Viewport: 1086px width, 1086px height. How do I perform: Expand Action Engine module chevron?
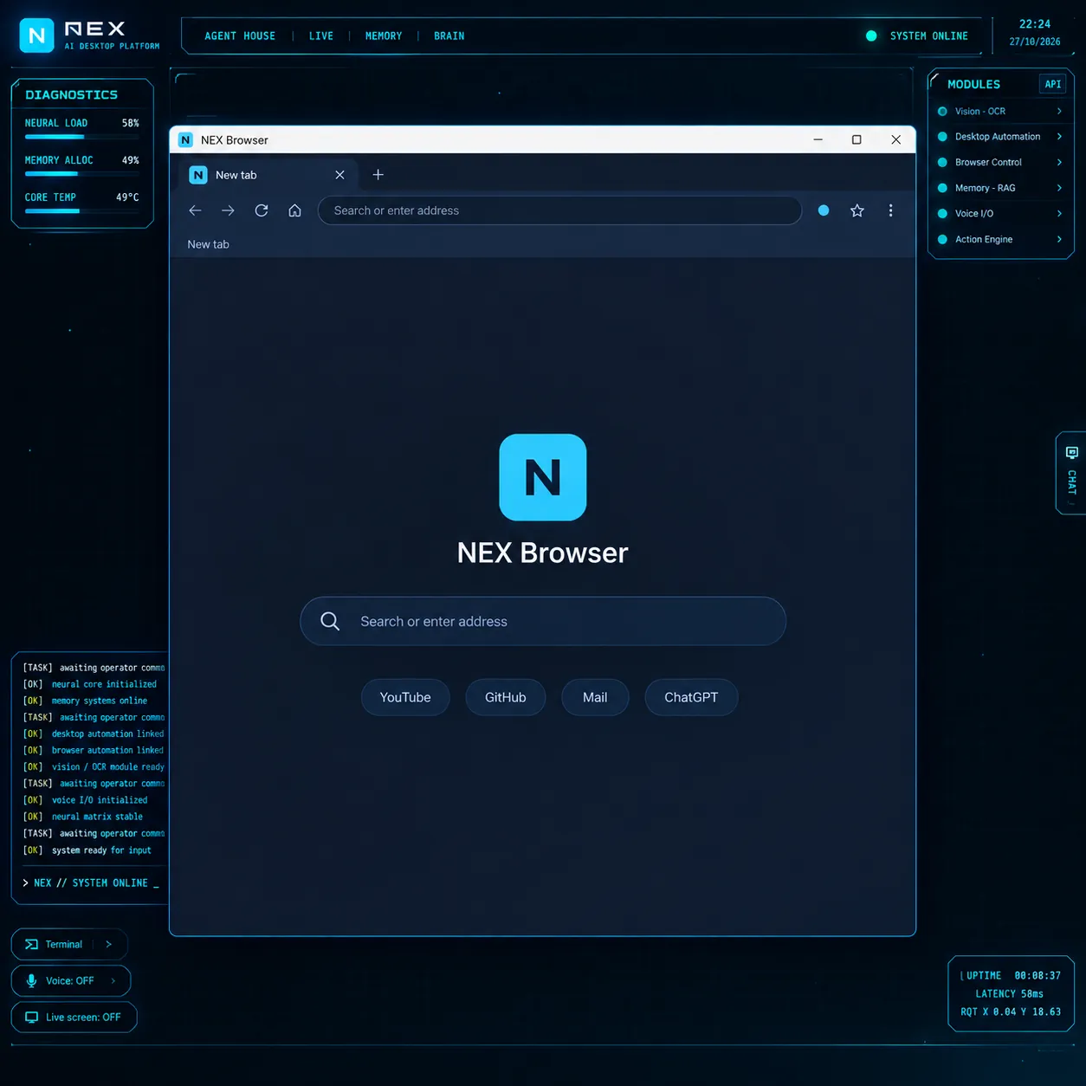[x=1059, y=239]
